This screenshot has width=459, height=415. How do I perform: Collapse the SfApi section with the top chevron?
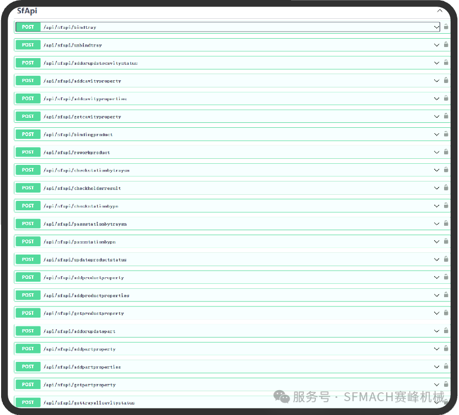440,11
